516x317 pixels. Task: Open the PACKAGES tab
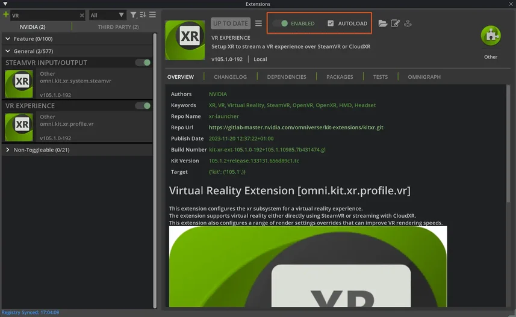340,77
